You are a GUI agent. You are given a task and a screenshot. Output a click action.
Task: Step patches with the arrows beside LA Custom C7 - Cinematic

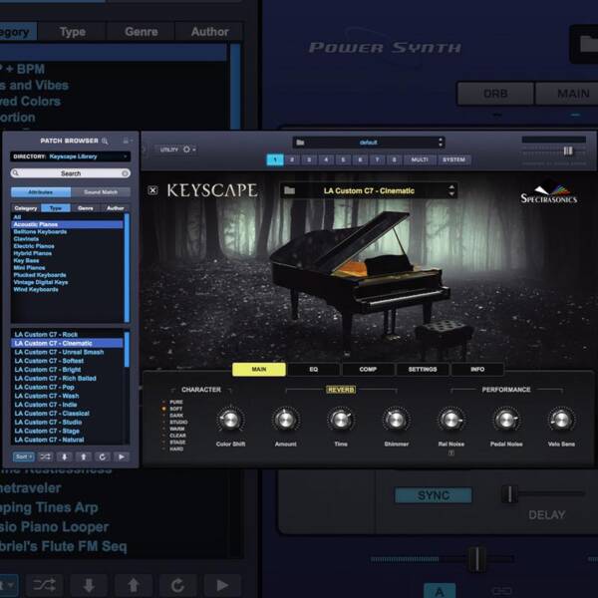tap(451, 190)
